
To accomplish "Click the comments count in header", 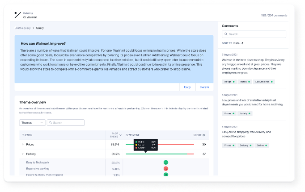I will [274, 15].
